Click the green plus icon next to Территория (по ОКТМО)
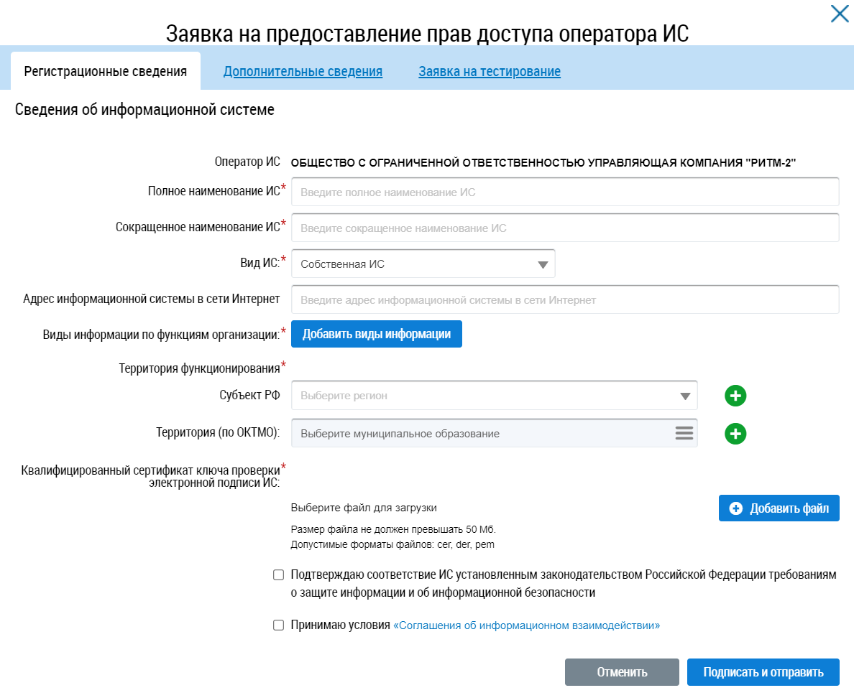The image size is (854, 698). (x=735, y=434)
